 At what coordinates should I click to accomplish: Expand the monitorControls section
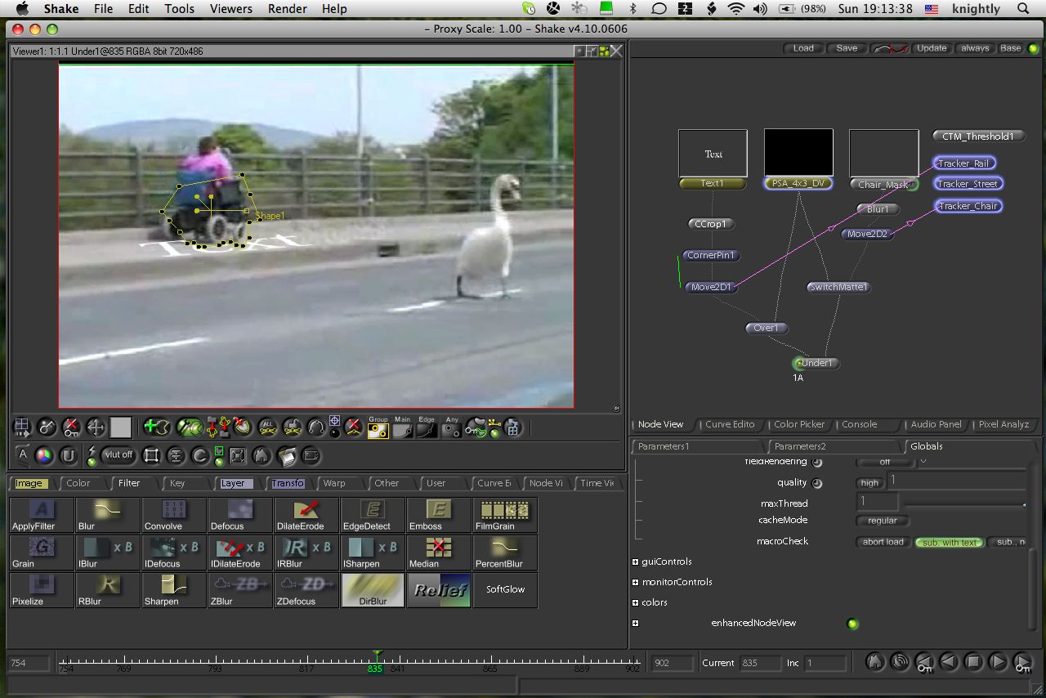(x=635, y=582)
